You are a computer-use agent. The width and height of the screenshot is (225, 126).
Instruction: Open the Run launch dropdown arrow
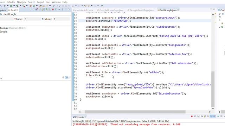14,6
